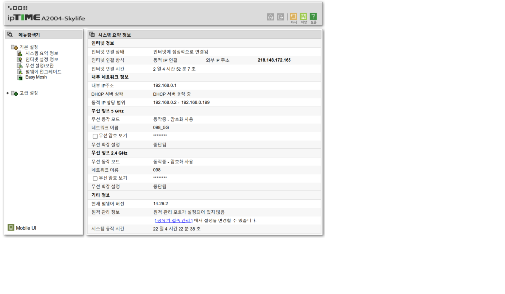Click the Mobile UI phone icon
The width and height of the screenshot is (505, 294).
click(11, 228)
